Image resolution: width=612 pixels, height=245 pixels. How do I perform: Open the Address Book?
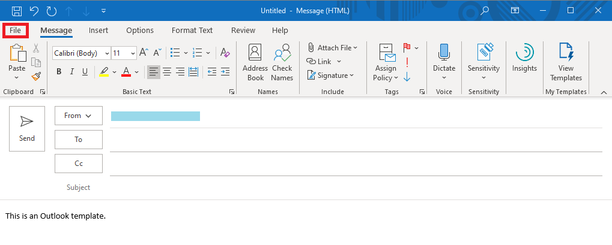pyautogui.click(x=255, y=62)
